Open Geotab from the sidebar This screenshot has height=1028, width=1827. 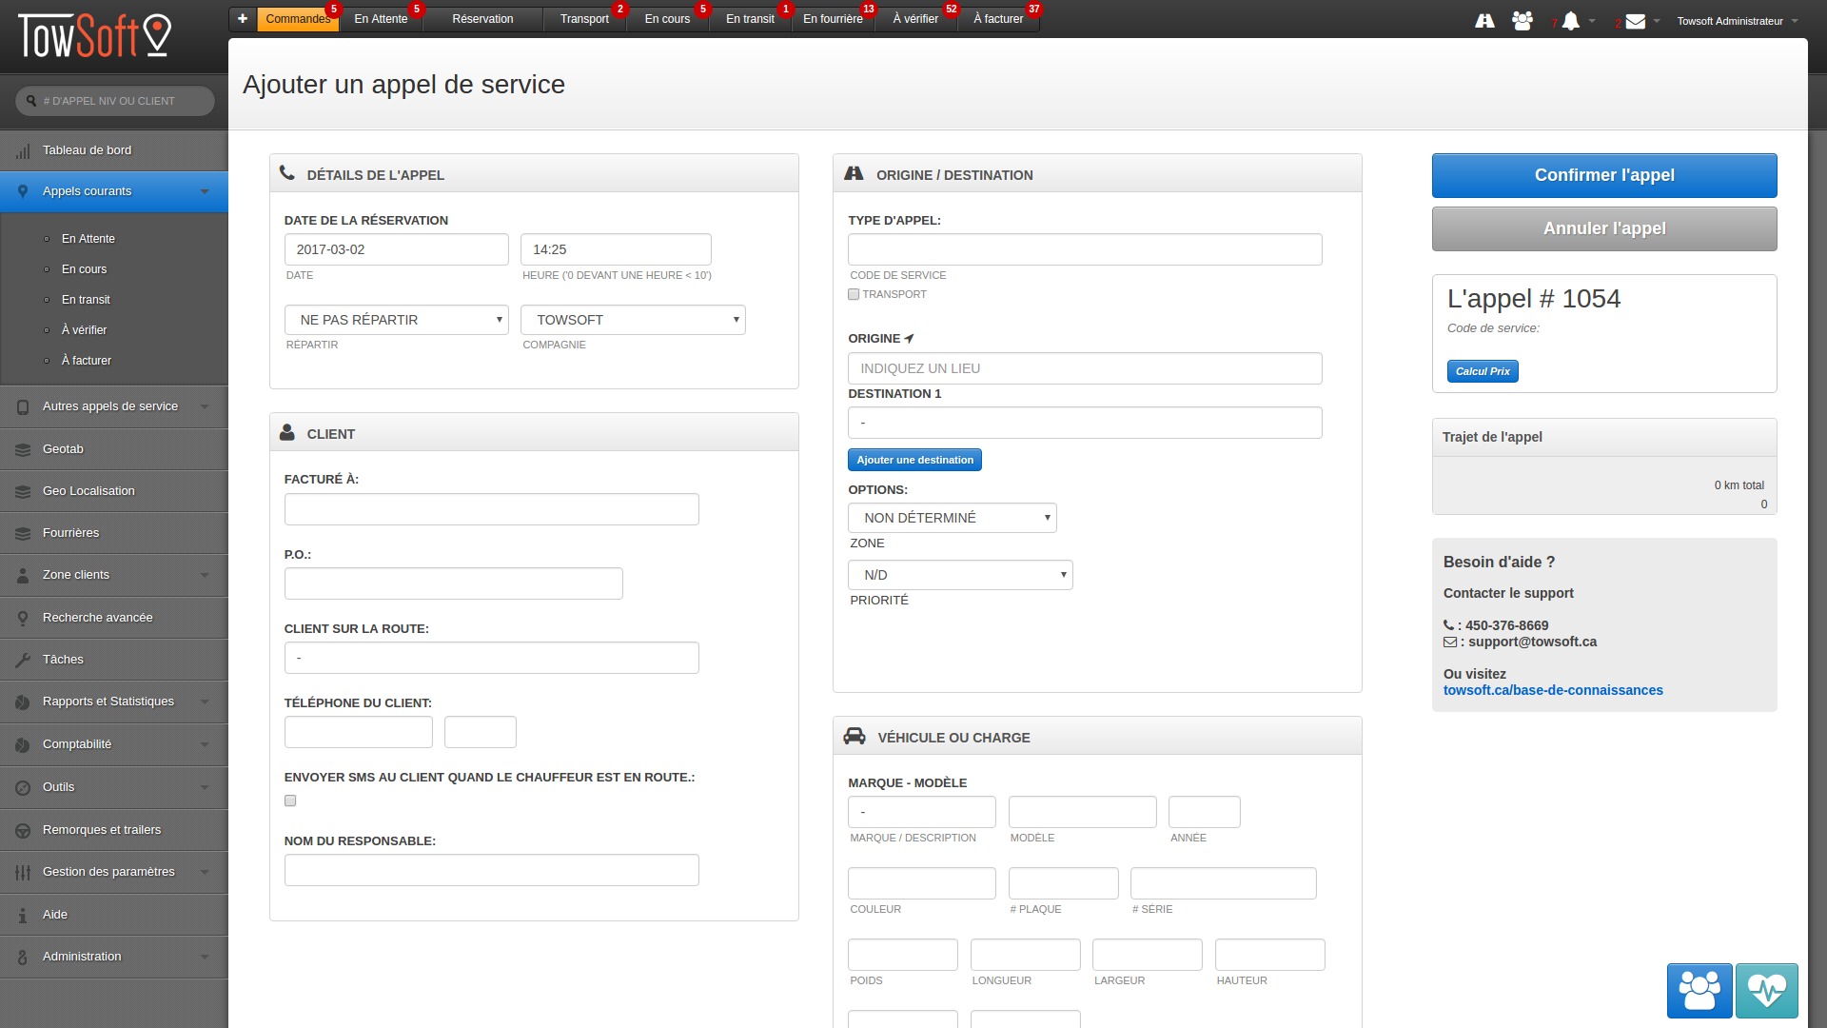coord(63,449)
